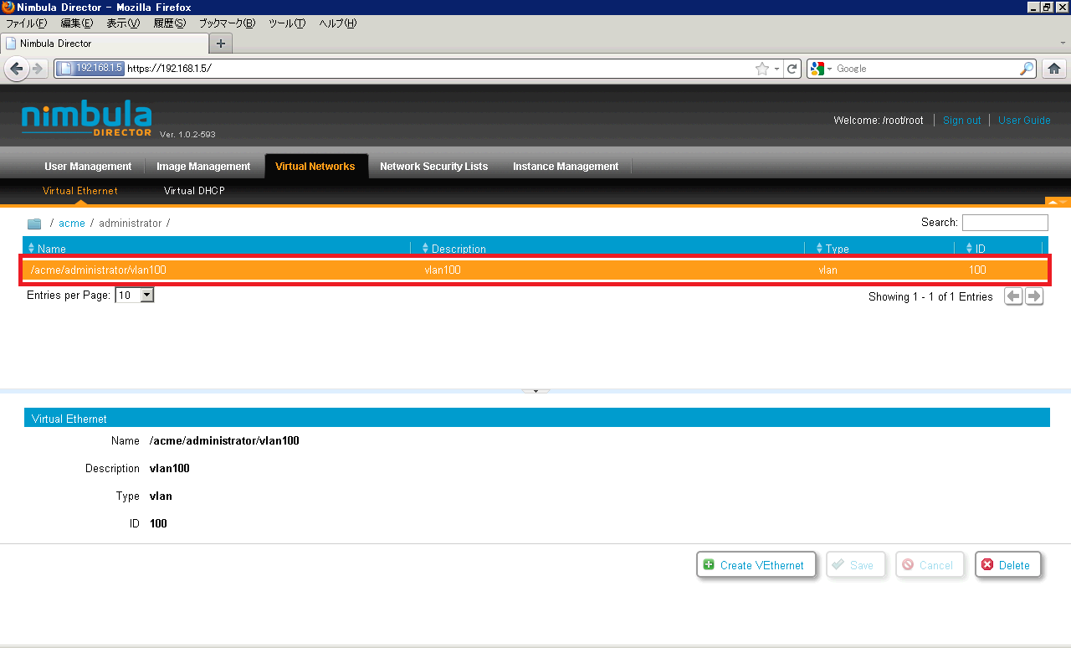Select the /acme/administrator/vlan100 table row

[535, 270]
